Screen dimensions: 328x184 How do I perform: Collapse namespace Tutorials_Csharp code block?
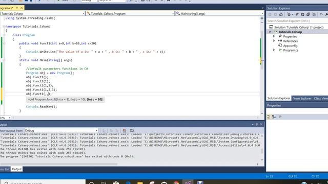tap(4, 27)
